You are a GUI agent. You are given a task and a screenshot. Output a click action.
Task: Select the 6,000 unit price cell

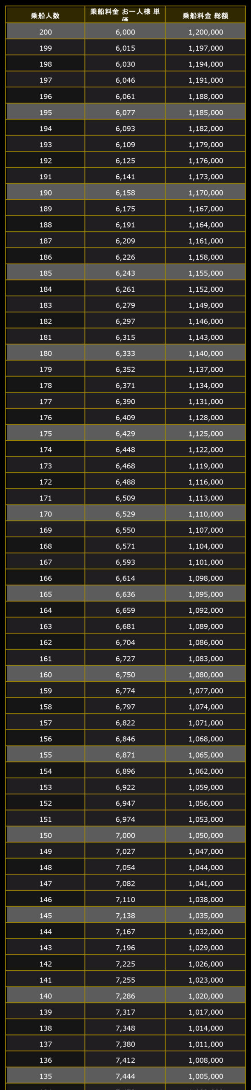125,32
